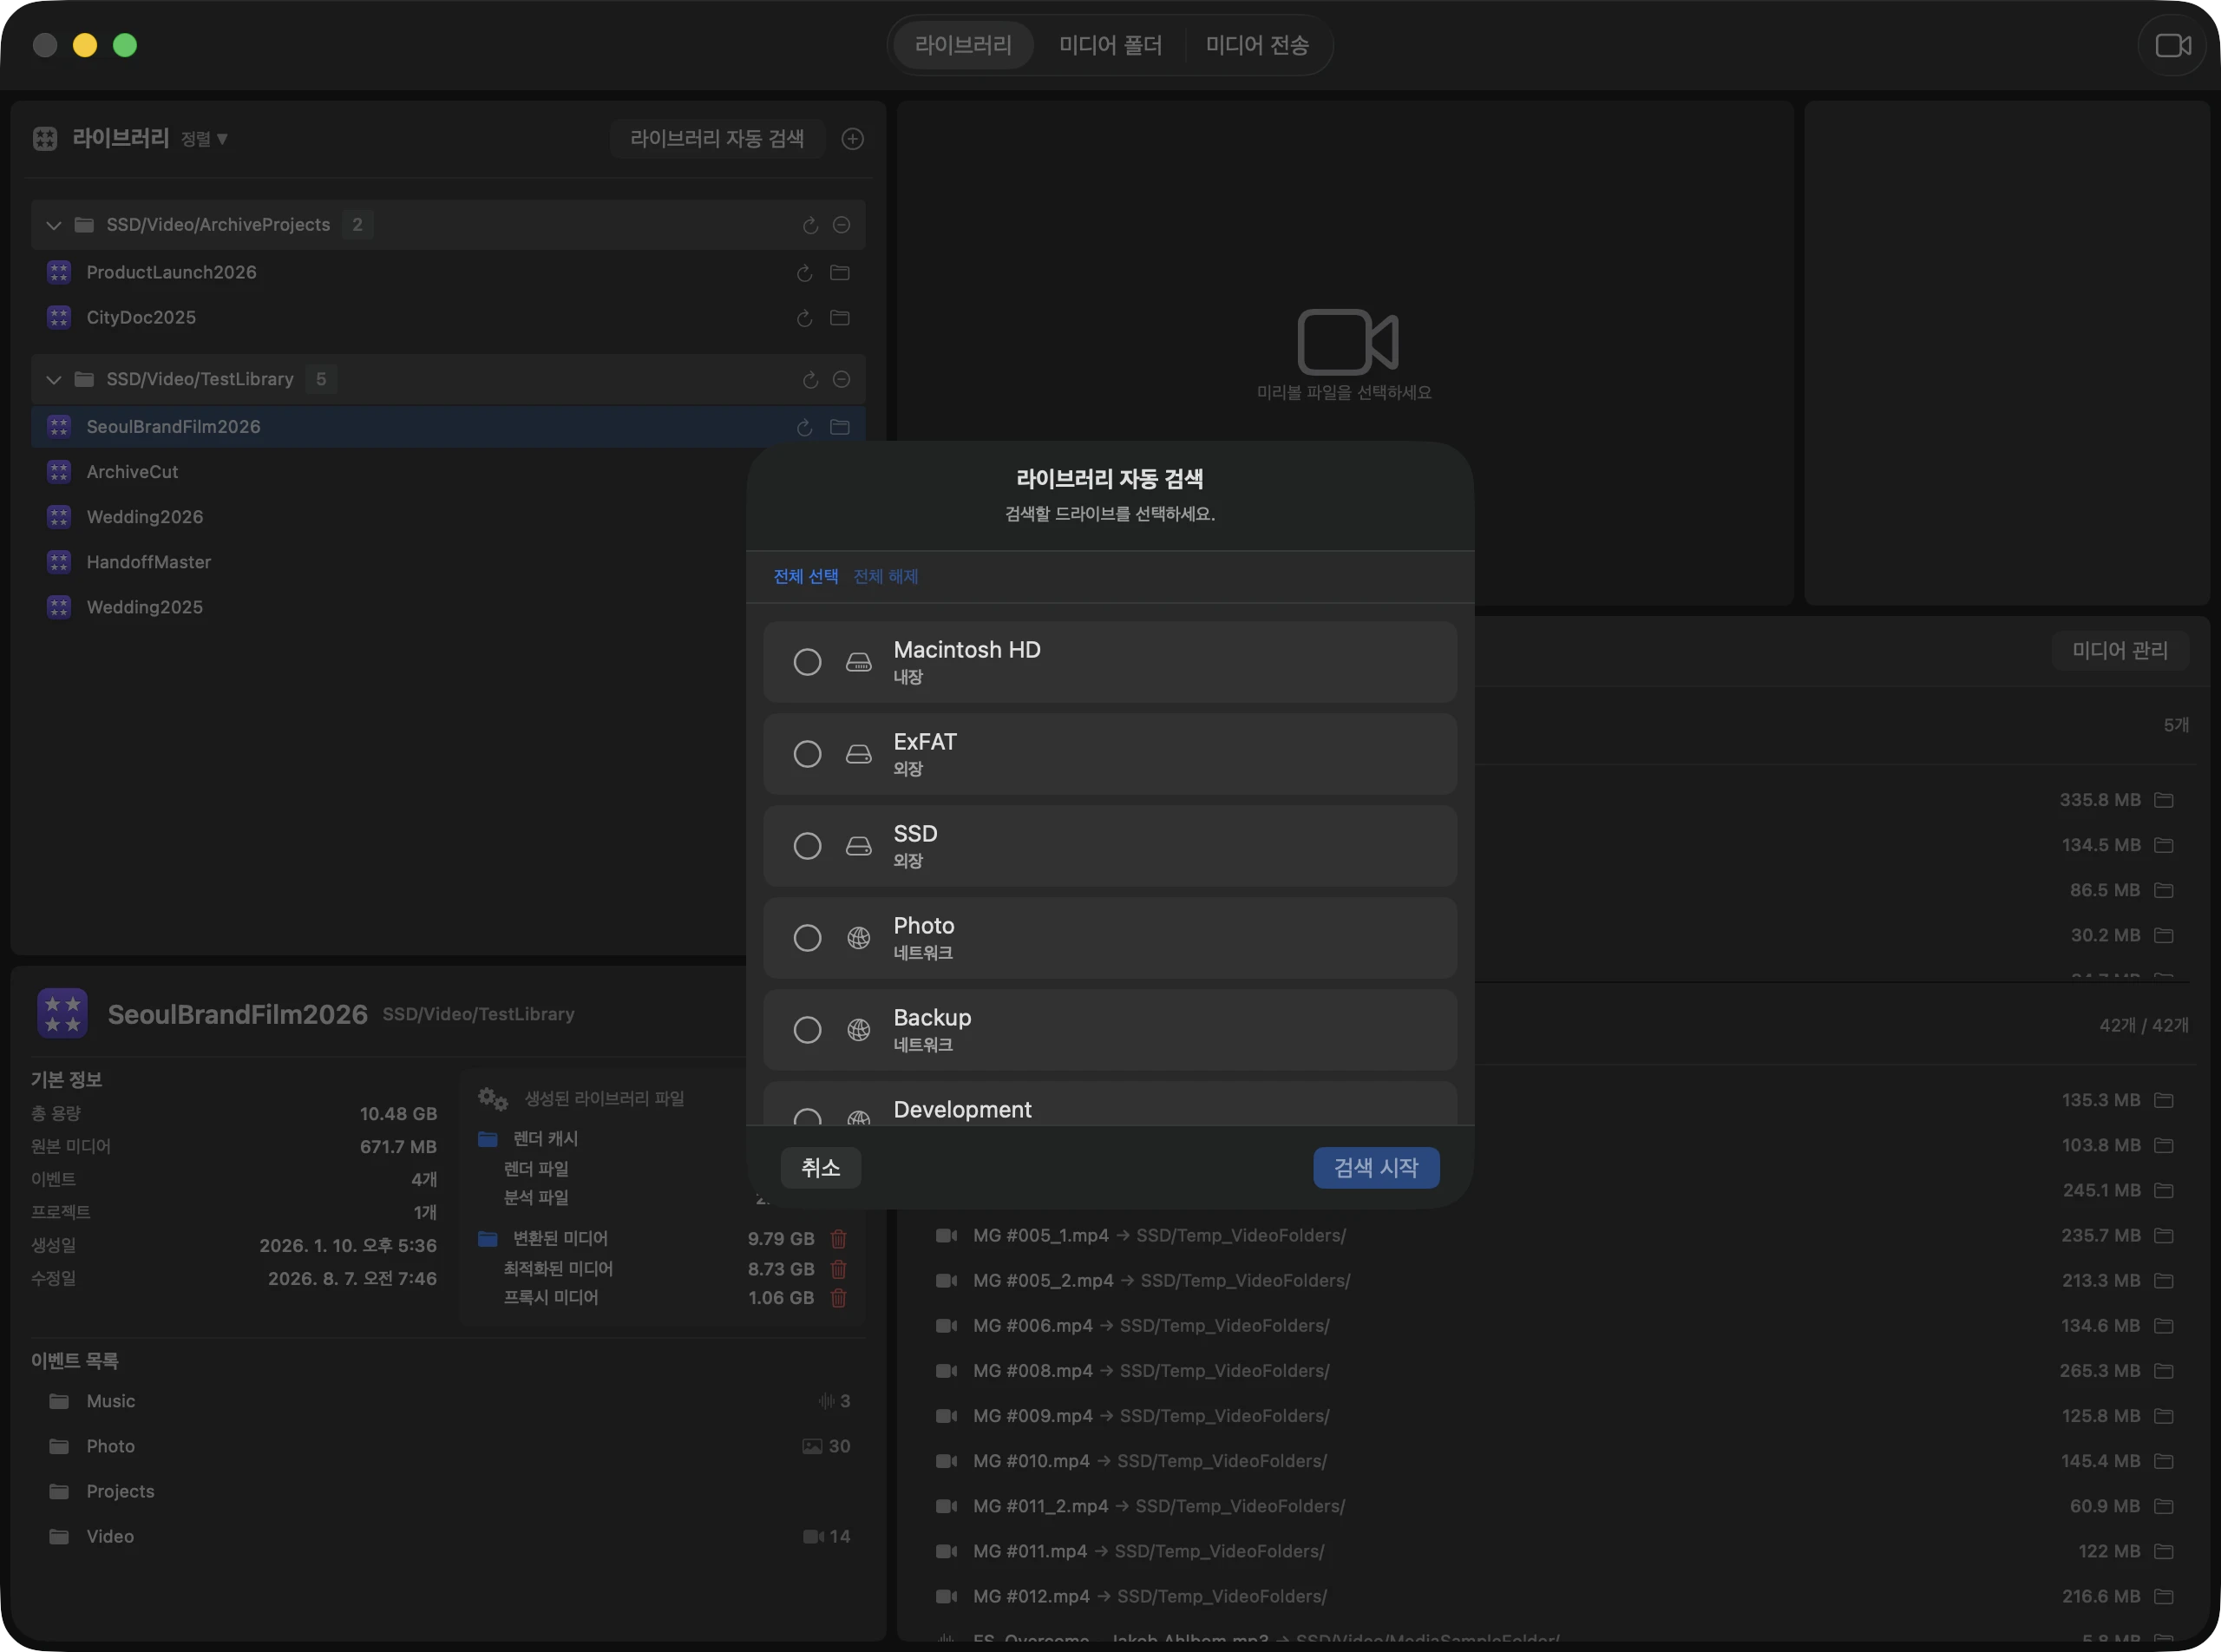Screen dimensions: 2221x1652
Task: Delete the 최적화된 미디어 with trash icon
Action: point(839,1269)
